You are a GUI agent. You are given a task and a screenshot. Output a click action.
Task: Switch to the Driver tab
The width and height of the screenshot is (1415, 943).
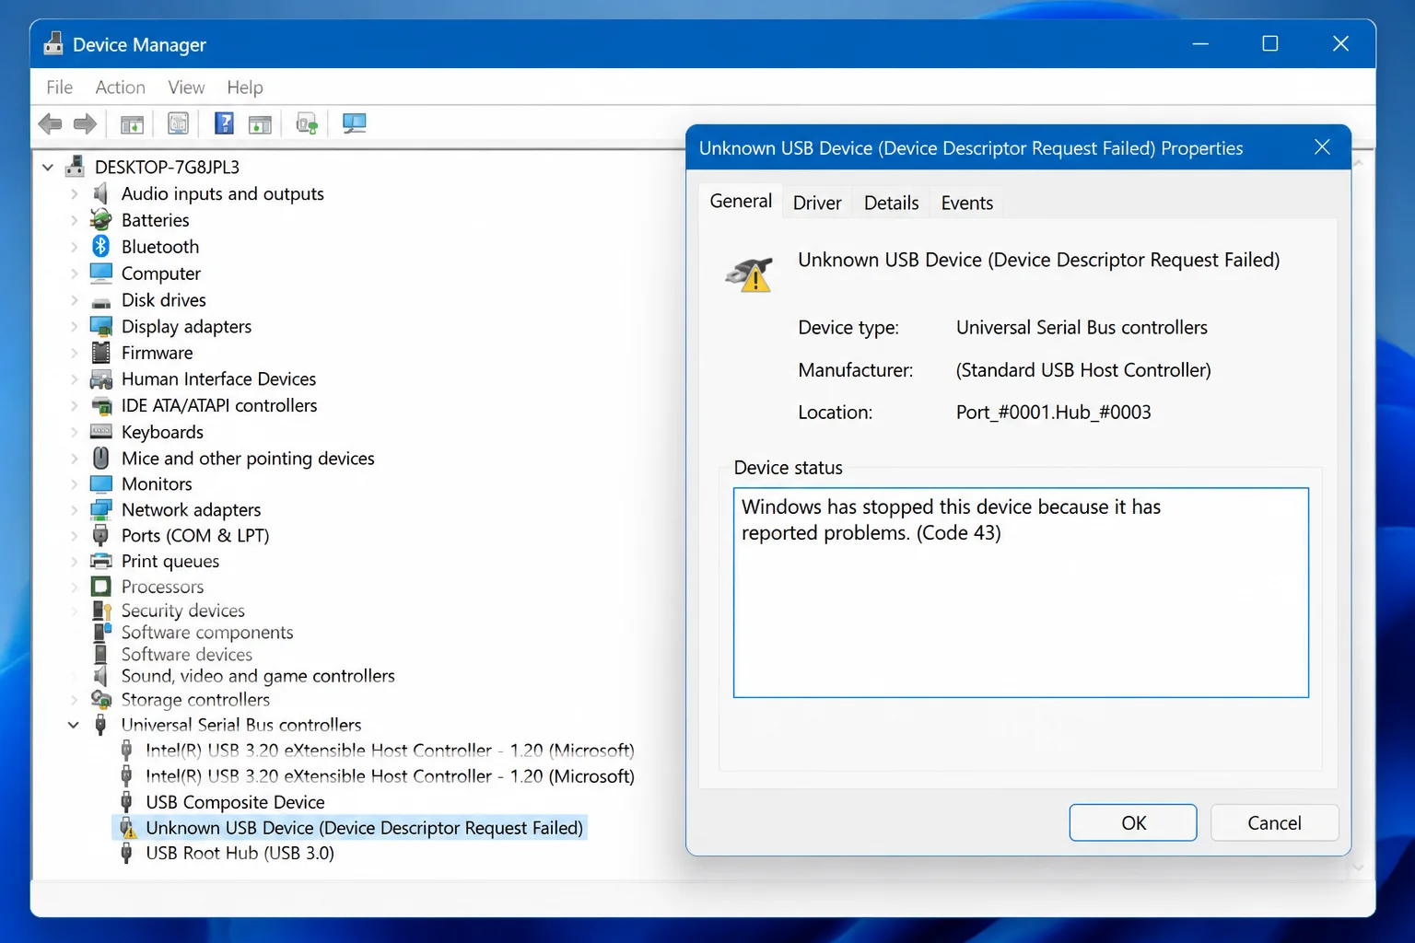coord(817,203)
